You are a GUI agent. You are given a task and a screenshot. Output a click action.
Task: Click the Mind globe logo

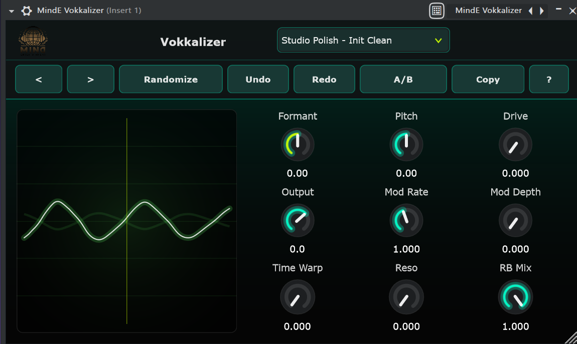coord(33,41)
